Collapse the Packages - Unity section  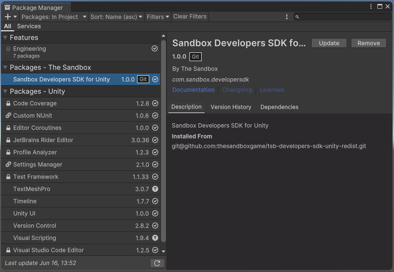point(5,91)
